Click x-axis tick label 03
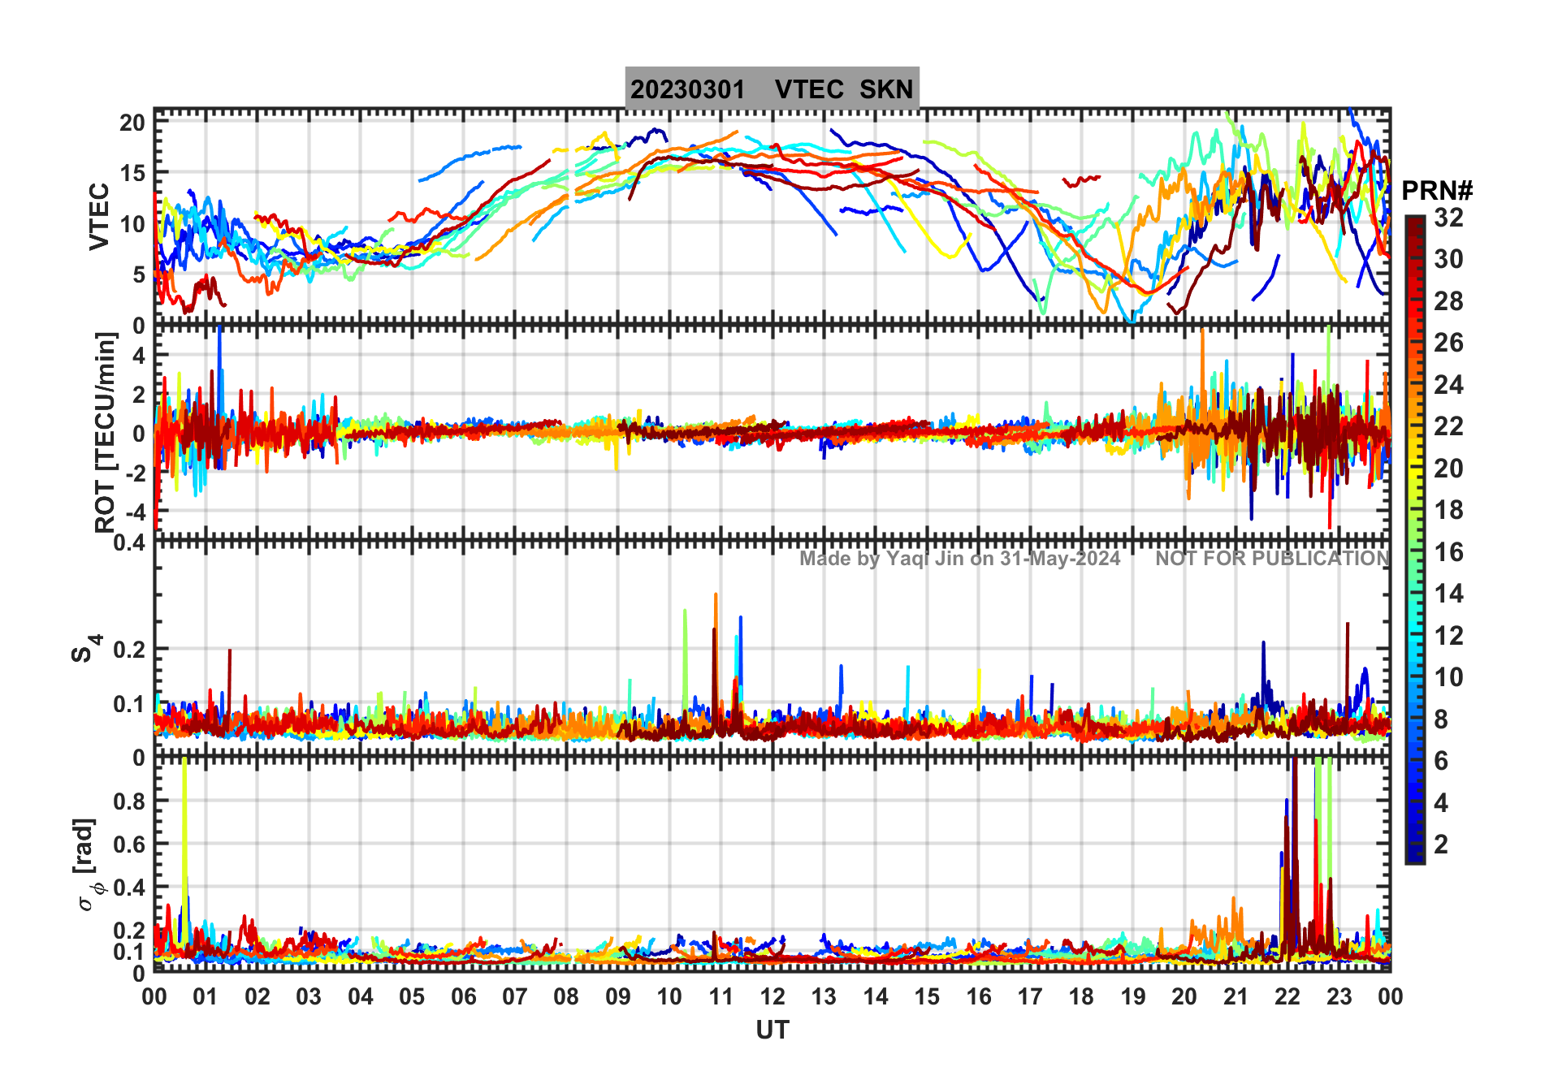 (309, 996)
